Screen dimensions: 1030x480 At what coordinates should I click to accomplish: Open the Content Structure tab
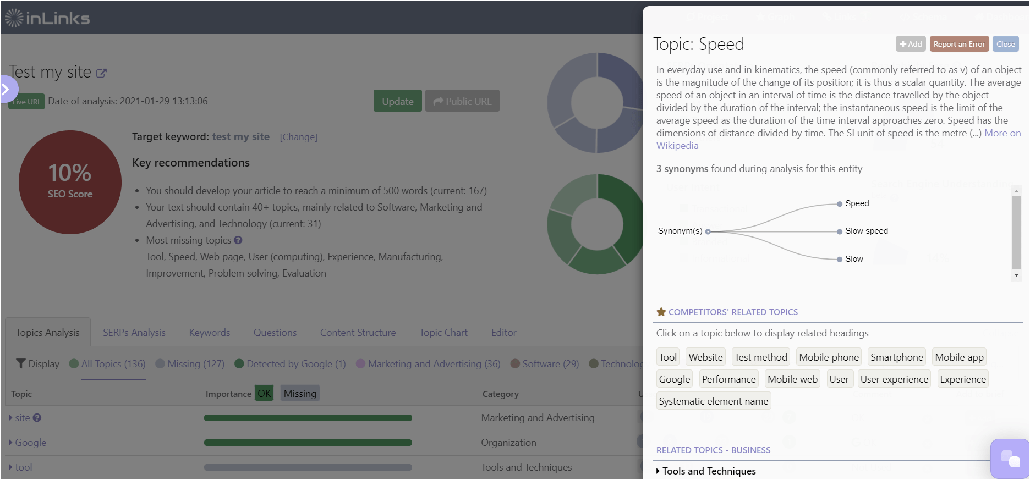[x=358, y=333]
